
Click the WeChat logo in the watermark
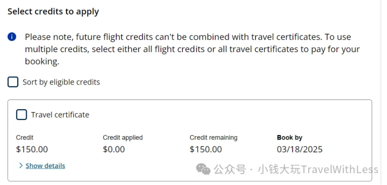pos(203,169)
